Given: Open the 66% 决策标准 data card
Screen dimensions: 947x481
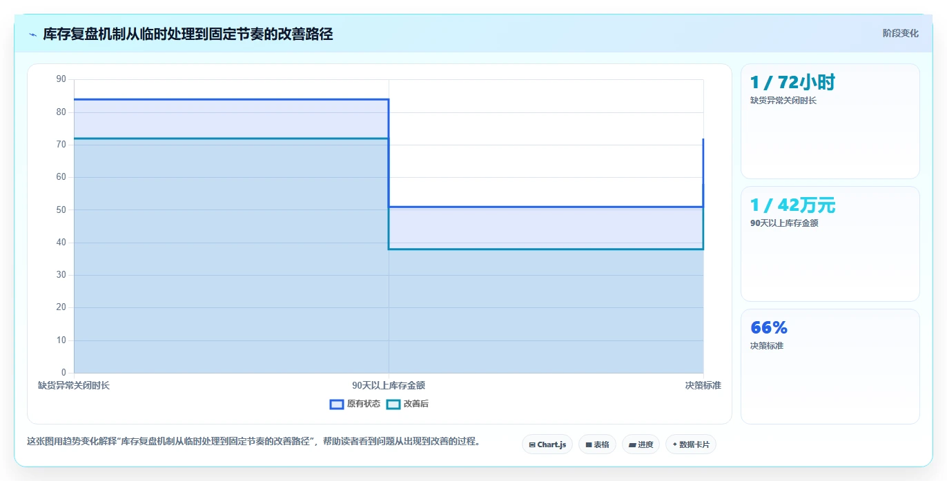Looking at the screenshot, I should (830, 367).
